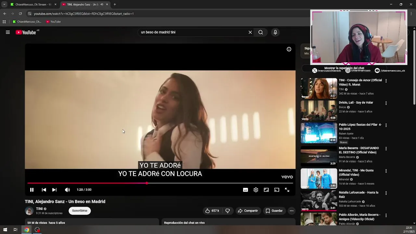Image resolution: width=416 pixels, height=234 pixels.
Task: Play Consejo de Amor thumbnail
Action: pyautogui.click(x=319, y=88)
